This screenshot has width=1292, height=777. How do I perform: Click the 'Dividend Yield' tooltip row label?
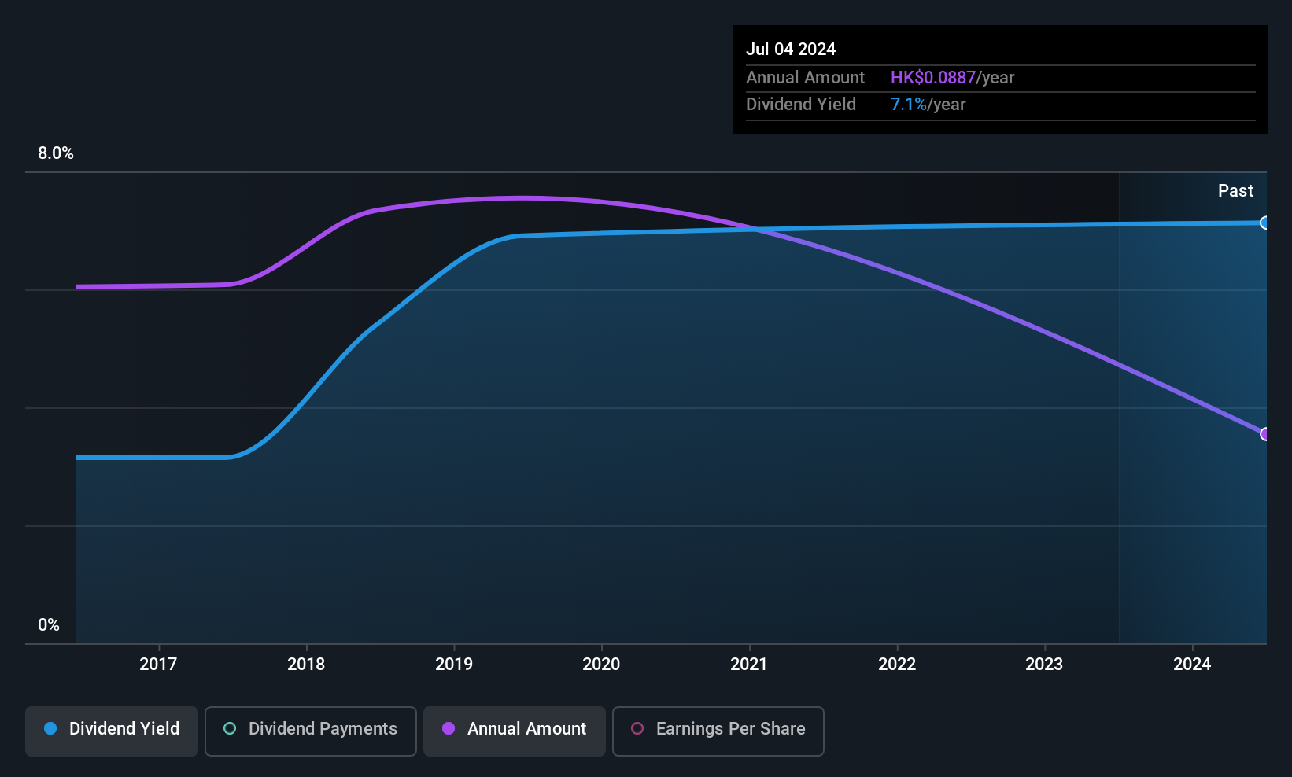801,105
